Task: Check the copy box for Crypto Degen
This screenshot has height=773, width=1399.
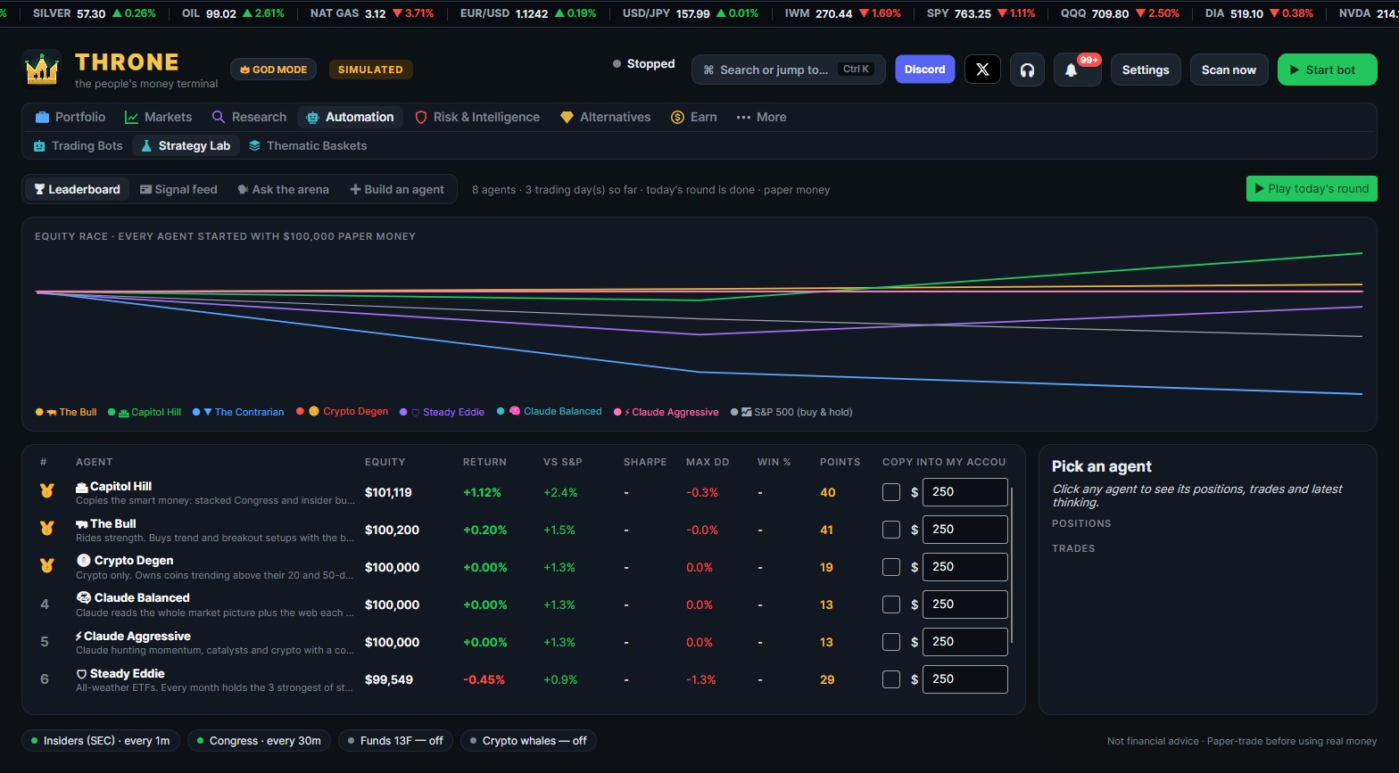Action: point(890,567)
